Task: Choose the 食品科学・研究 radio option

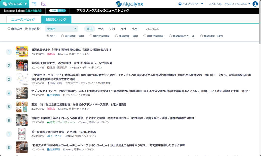Action: click(201, 36)
